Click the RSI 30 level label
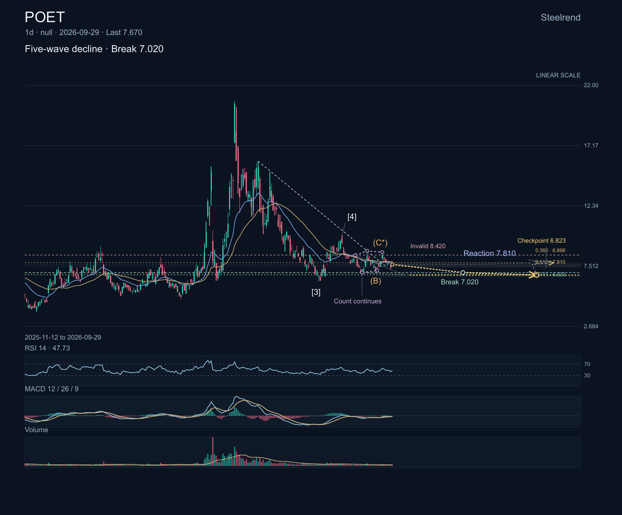This screenshot has height=515, width=622. [587, 375]
